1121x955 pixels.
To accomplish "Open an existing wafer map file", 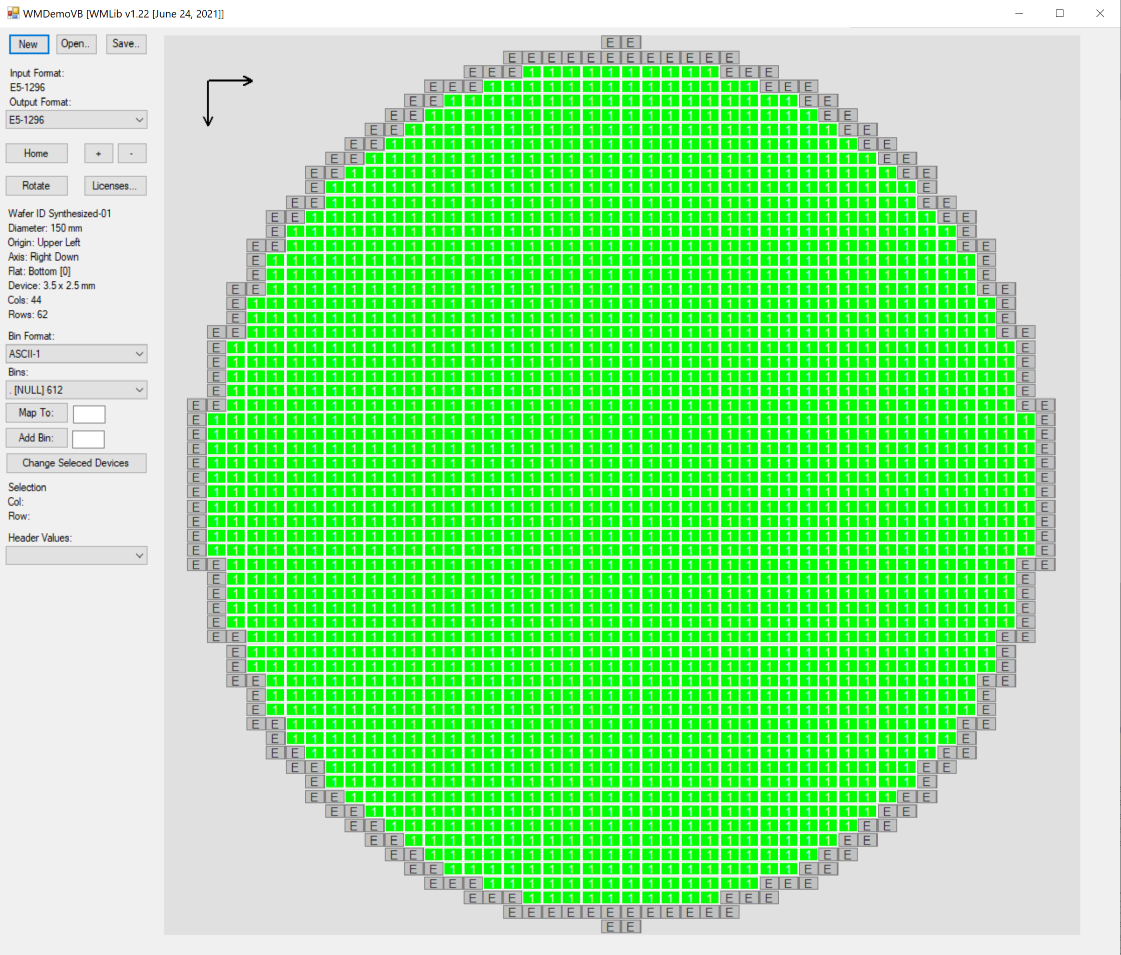I will (75, 44).
